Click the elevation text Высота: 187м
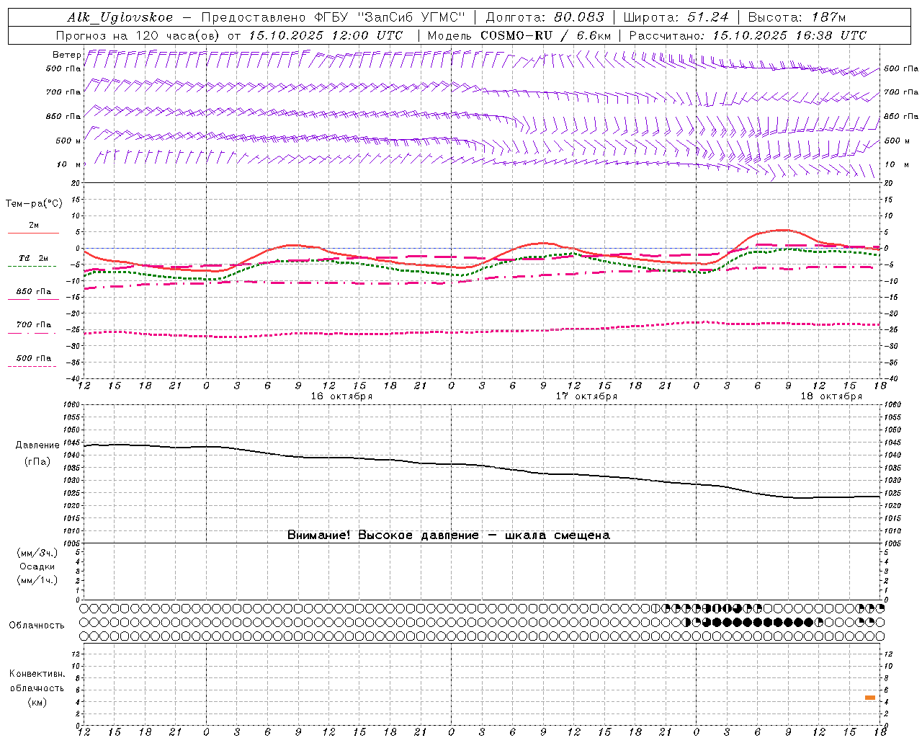Viewport: 922px width, 738px height. tap(797, 17)
